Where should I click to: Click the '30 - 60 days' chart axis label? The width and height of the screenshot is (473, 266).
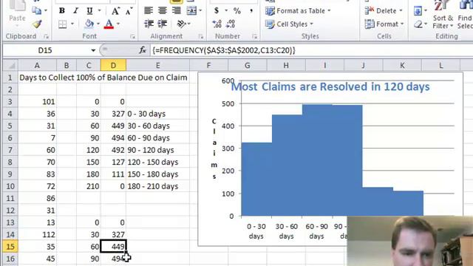point(286,231)
